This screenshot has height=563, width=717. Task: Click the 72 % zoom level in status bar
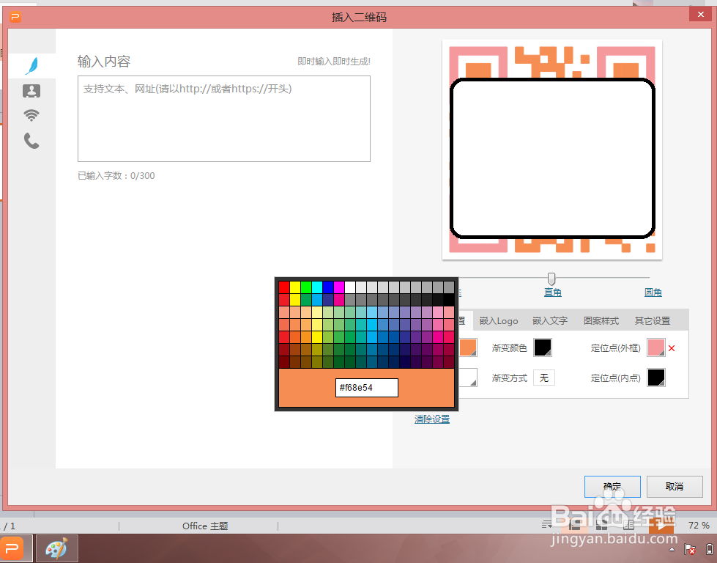[x=699, y=526]
